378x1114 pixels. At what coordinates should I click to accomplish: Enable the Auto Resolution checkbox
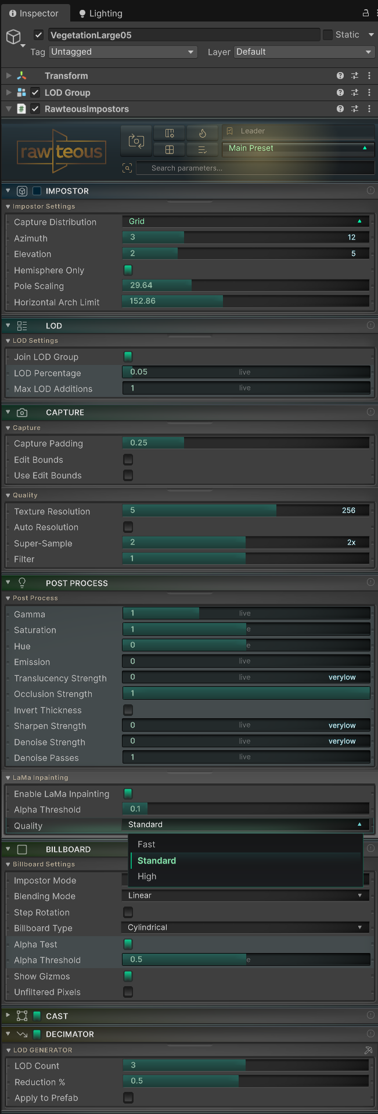point(127,527)
